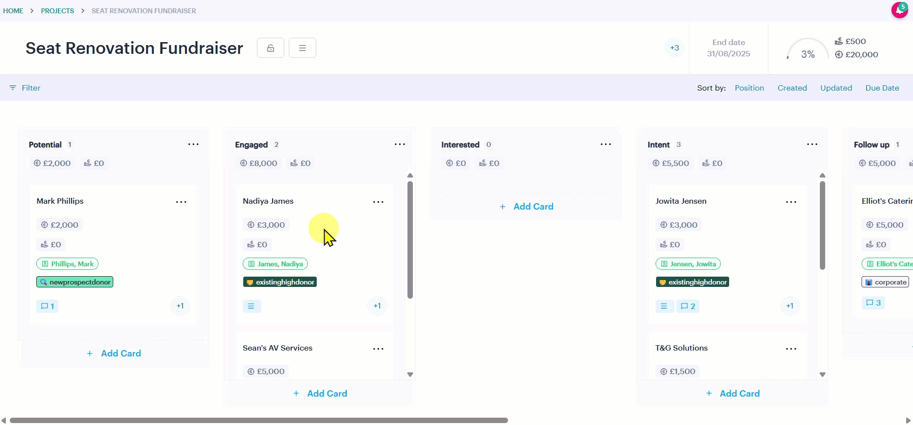Viewport: 913px width, 425px height.
Task: Open Jowita Jensen card title
Action: point(681,201)
